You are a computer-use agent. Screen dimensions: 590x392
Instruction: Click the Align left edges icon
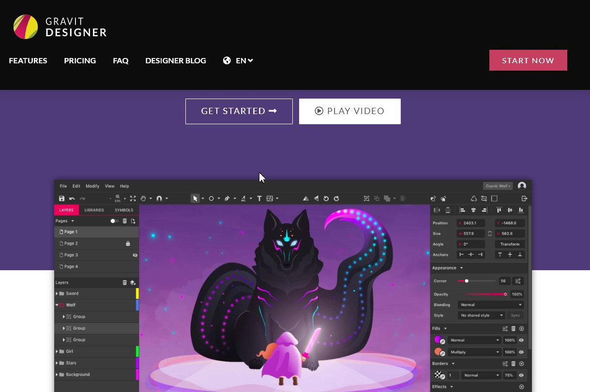click(462, 210)
